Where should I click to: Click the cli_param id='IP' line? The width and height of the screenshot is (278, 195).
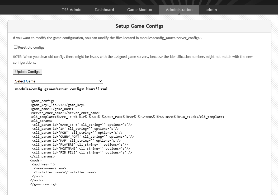[75, 129]
